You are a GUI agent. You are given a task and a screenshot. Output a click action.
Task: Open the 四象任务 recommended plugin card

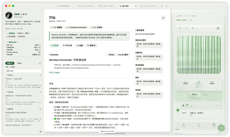pos(149,56)
